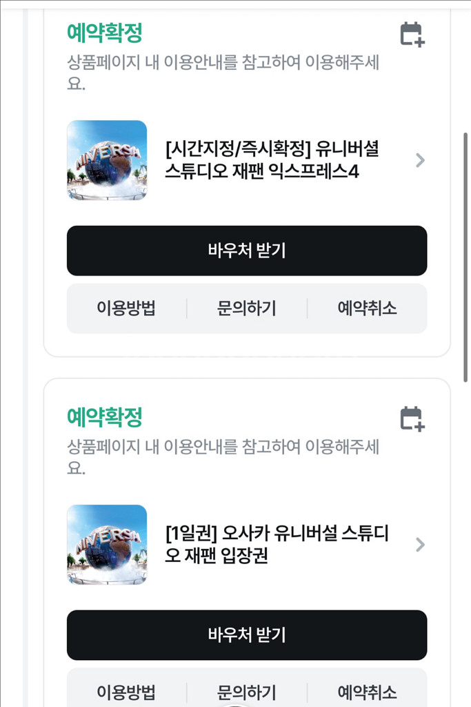Open 이용방법 for the 익스프레스4 booking
471x707 pixels.
click(x=126, y=309)
